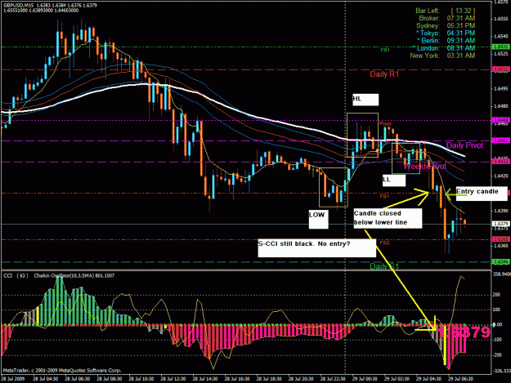Screen dimensions: 511x383
Task: Select the London time 08:31 AM
Action: click(x=461, y=48)
